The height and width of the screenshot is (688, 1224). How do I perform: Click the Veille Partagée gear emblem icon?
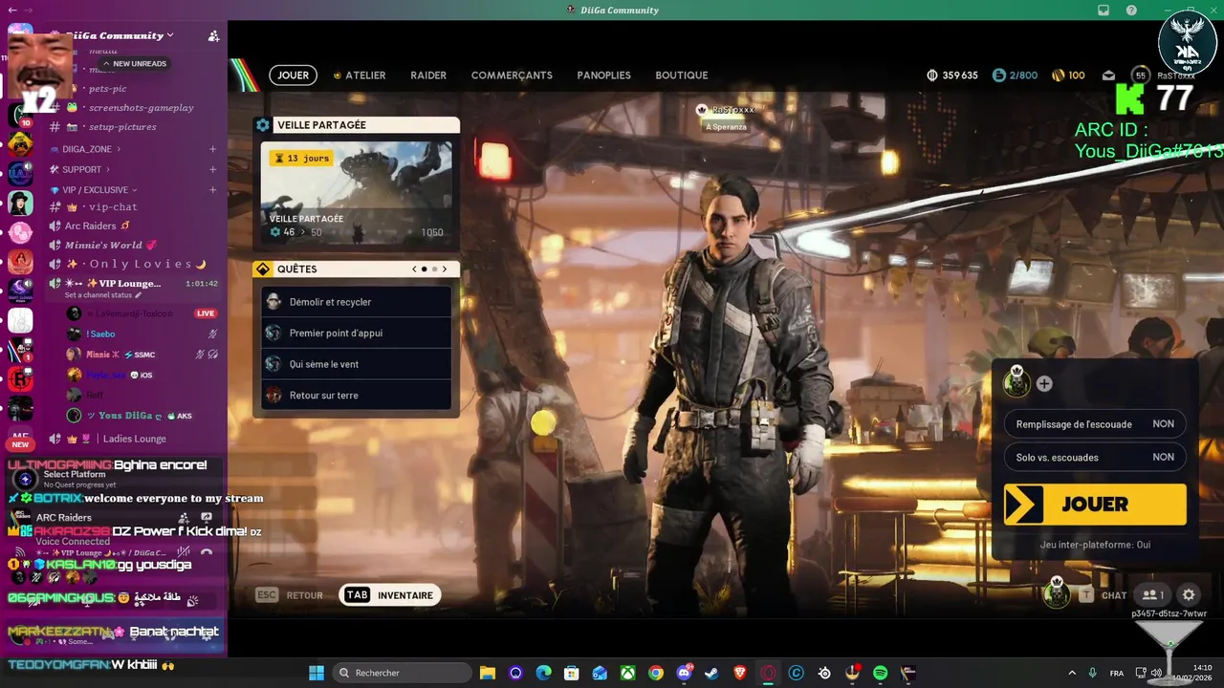263,125
